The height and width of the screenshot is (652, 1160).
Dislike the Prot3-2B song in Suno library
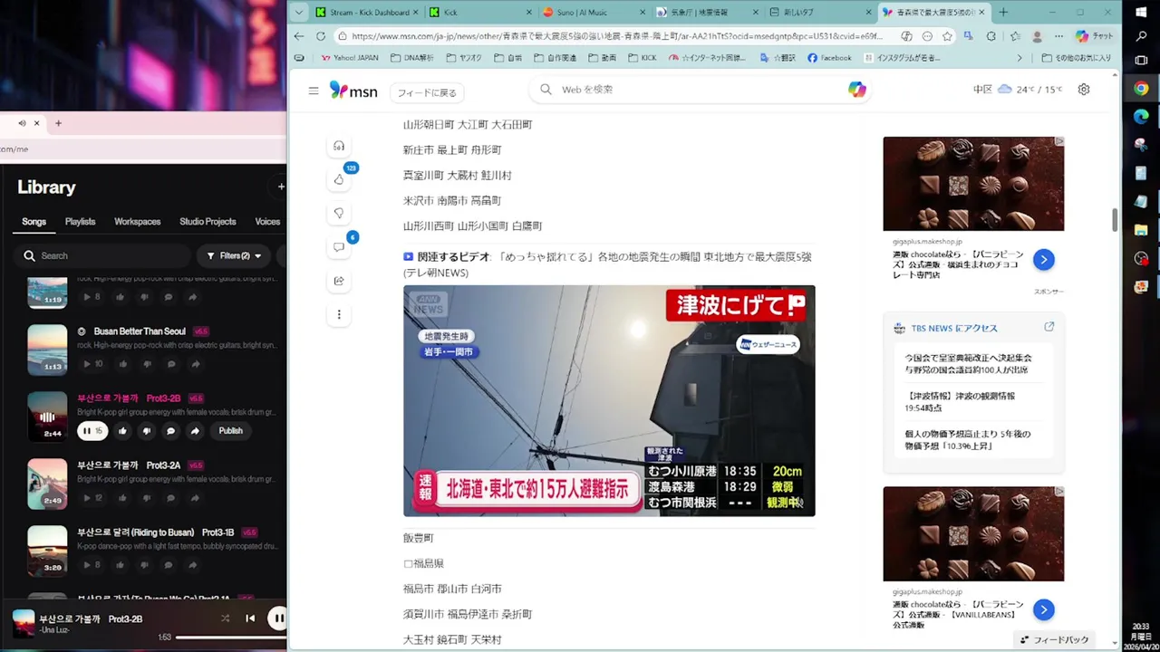[x=146, y=431]
